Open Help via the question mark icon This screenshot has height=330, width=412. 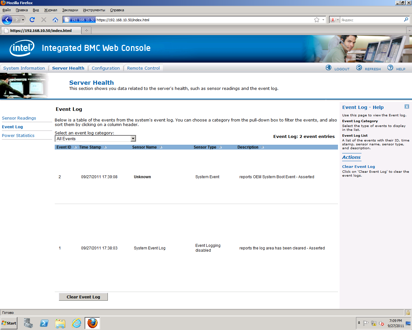390,68
